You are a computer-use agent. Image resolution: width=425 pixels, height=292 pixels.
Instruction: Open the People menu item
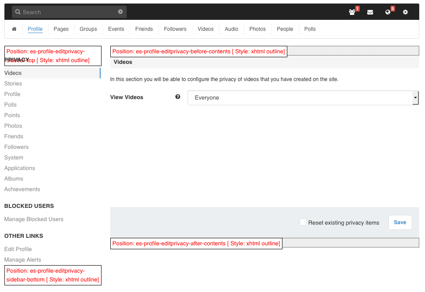click(285, 29)
